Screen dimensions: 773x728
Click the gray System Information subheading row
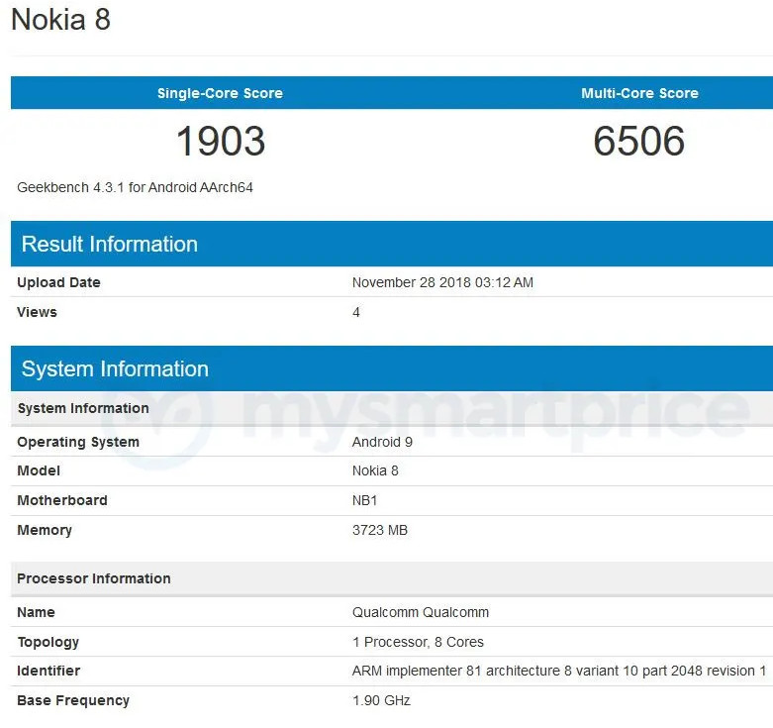click(392, 408)
